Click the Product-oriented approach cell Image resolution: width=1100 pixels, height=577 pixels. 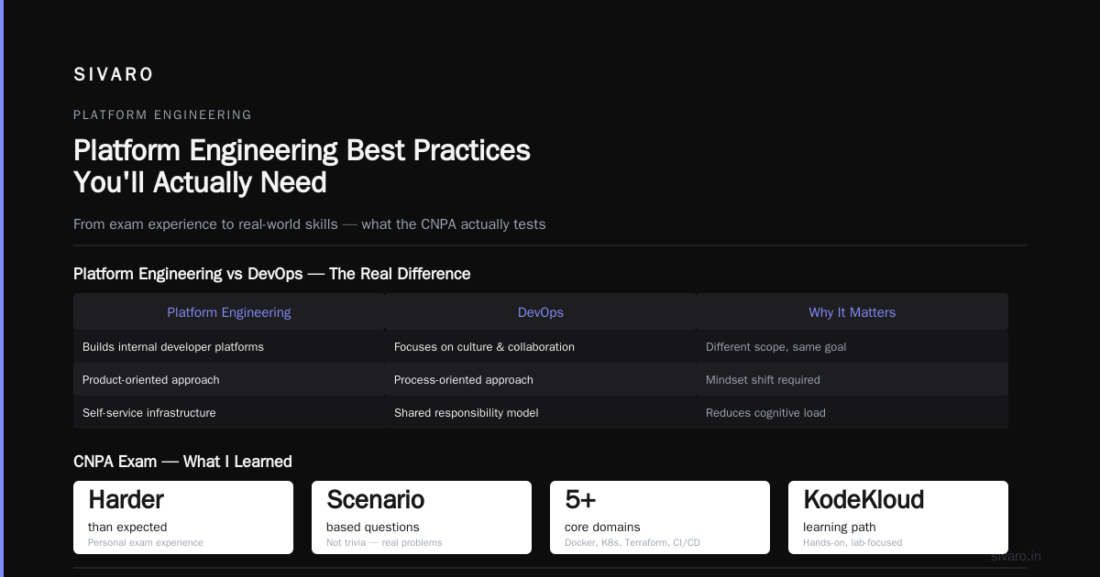229,380
